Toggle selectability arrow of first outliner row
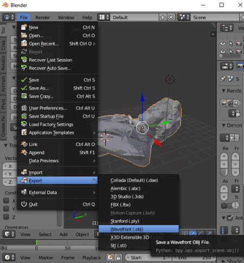The width and height of the screenshot is (244, 263). point(231,43)
